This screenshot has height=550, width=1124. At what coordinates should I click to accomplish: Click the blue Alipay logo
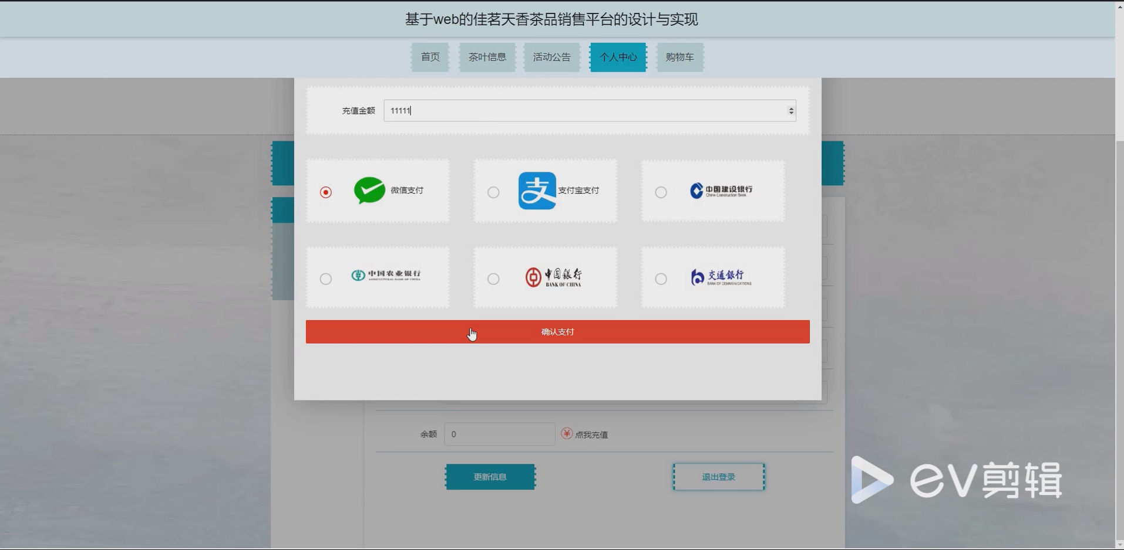tap(537, 191)
